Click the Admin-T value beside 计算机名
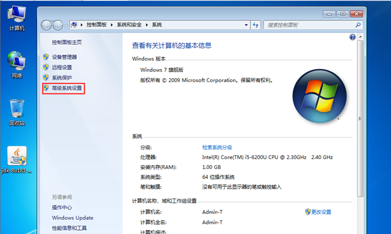The height and width of the screenshot is (234, 391). point(212,212)
